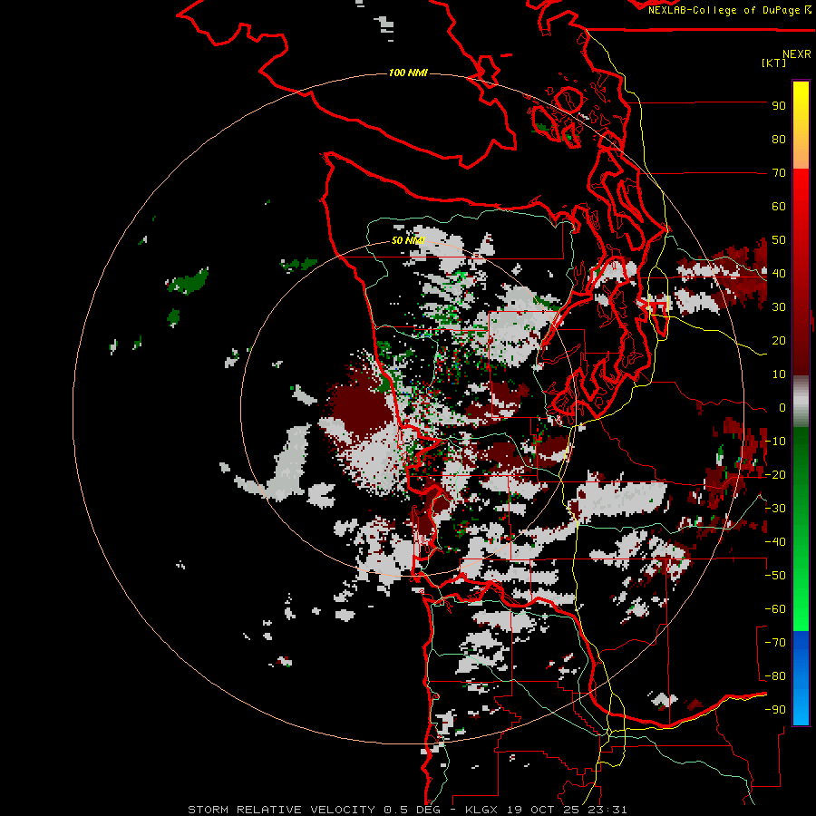Click the -70 value on velocity scale
The height and width of the screenshot is (816, 816).
pos(775,643)
